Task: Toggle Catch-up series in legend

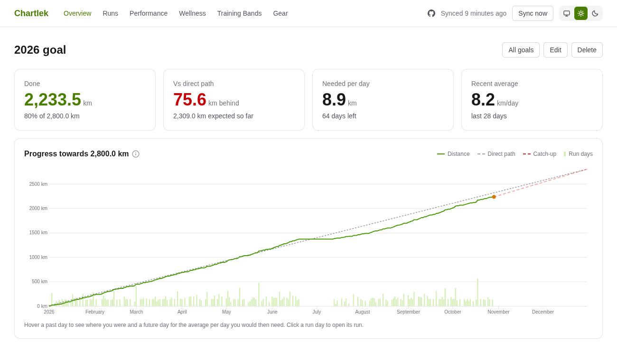Action: coord(540,154)
